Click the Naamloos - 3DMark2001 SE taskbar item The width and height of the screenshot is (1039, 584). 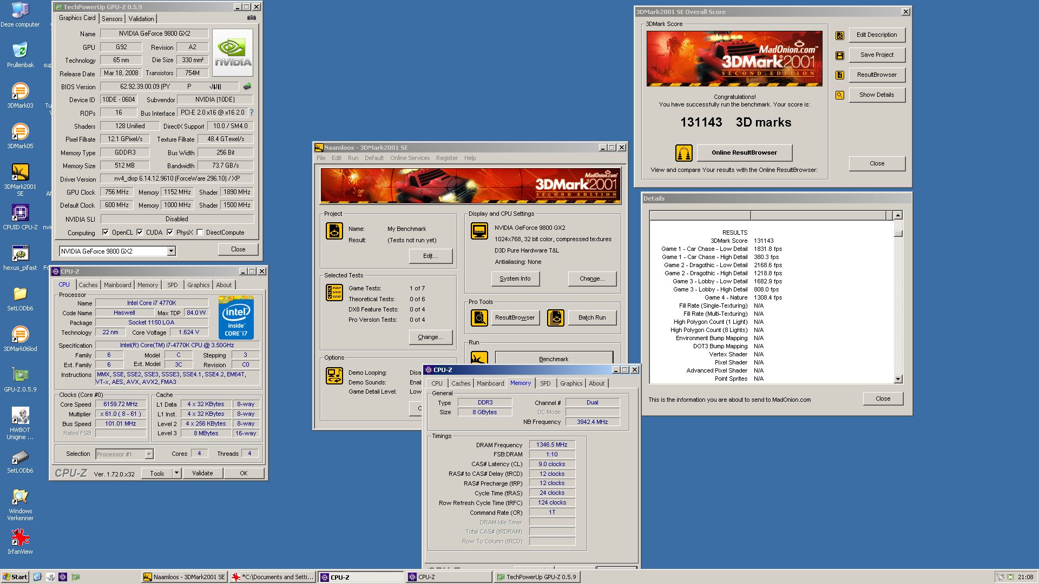pyautogui.click(x=184, y=577)
